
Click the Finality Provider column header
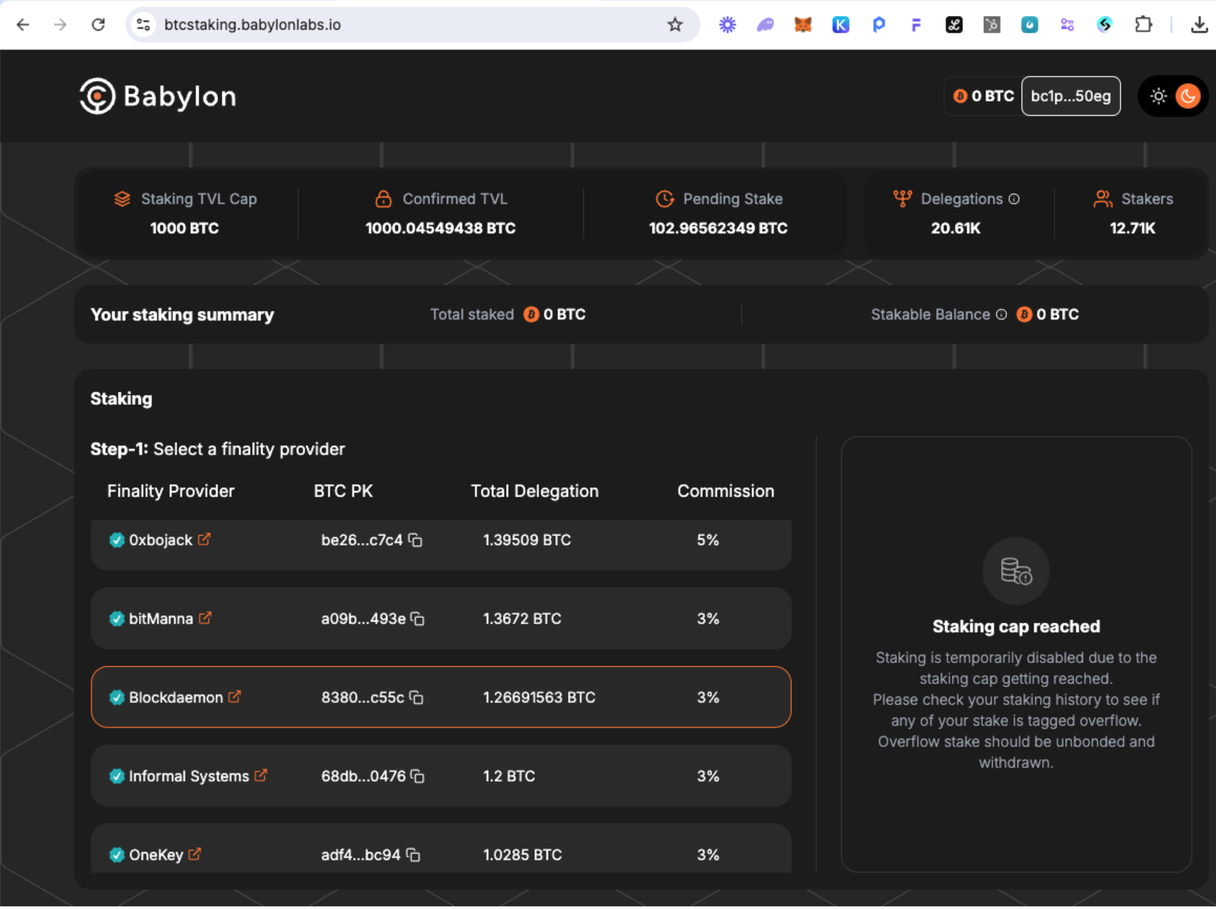[x=170, y=491]
